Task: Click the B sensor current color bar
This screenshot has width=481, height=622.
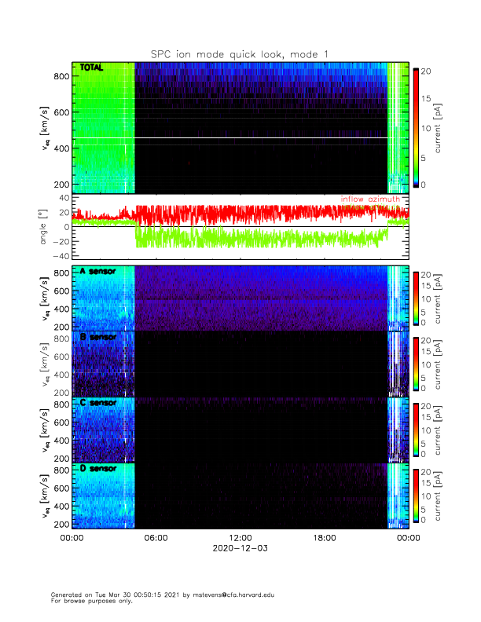Action: 416,364
